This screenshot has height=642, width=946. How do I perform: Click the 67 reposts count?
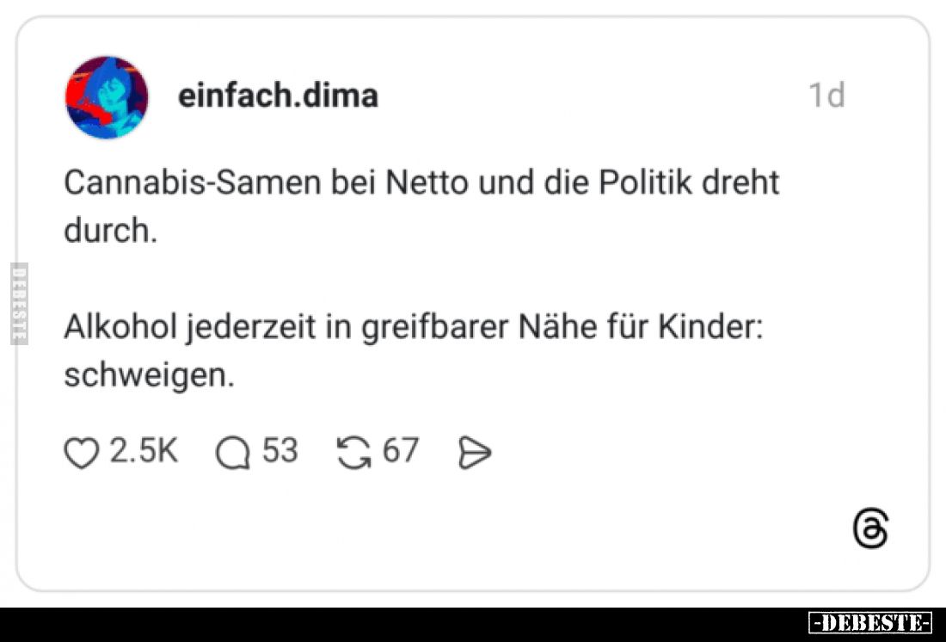point(401,450)
